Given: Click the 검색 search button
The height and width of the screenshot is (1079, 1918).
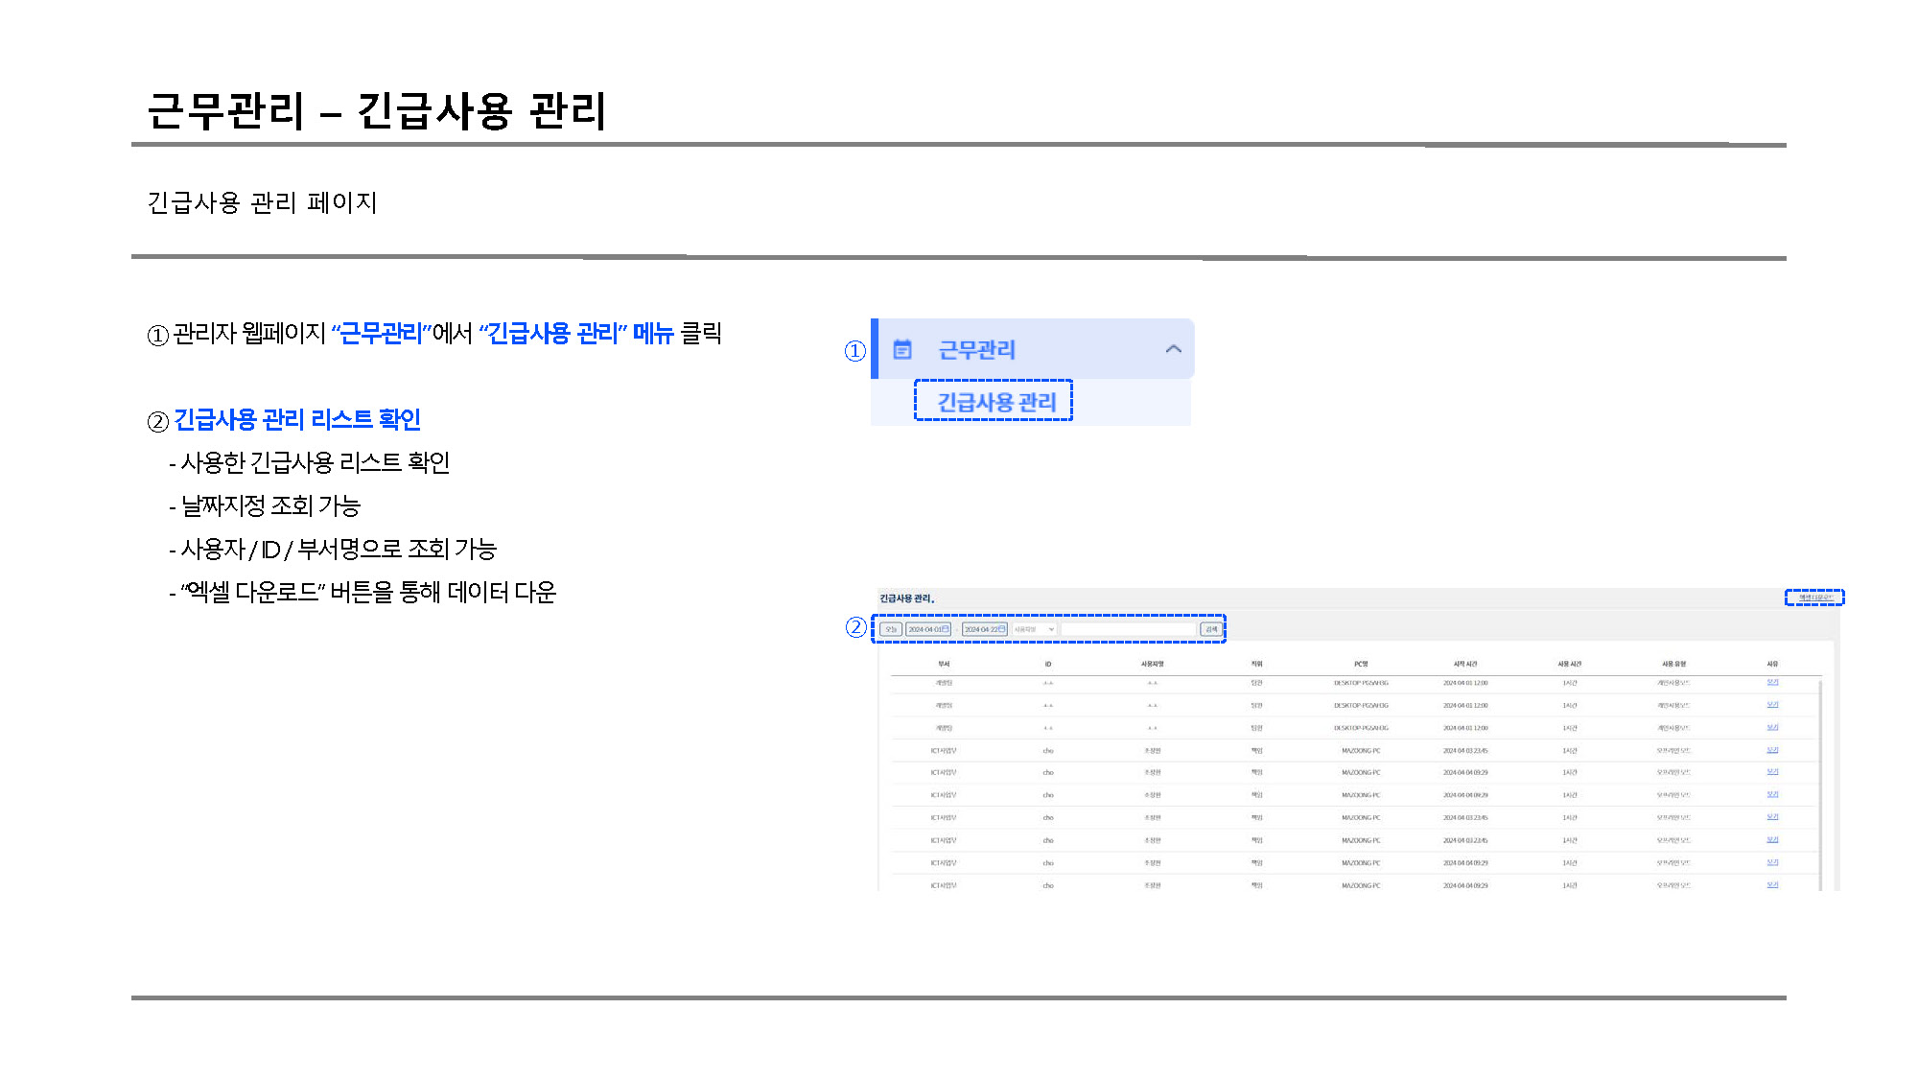Looking at the screenshot, I should point(1211,629).
